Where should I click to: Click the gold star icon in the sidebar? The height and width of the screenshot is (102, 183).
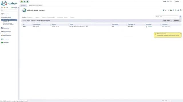point(5,8)
